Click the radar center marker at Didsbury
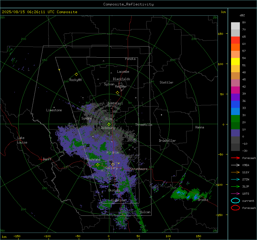Image resolution: width=257 pixels, height=240 pixels. (109, 124)
